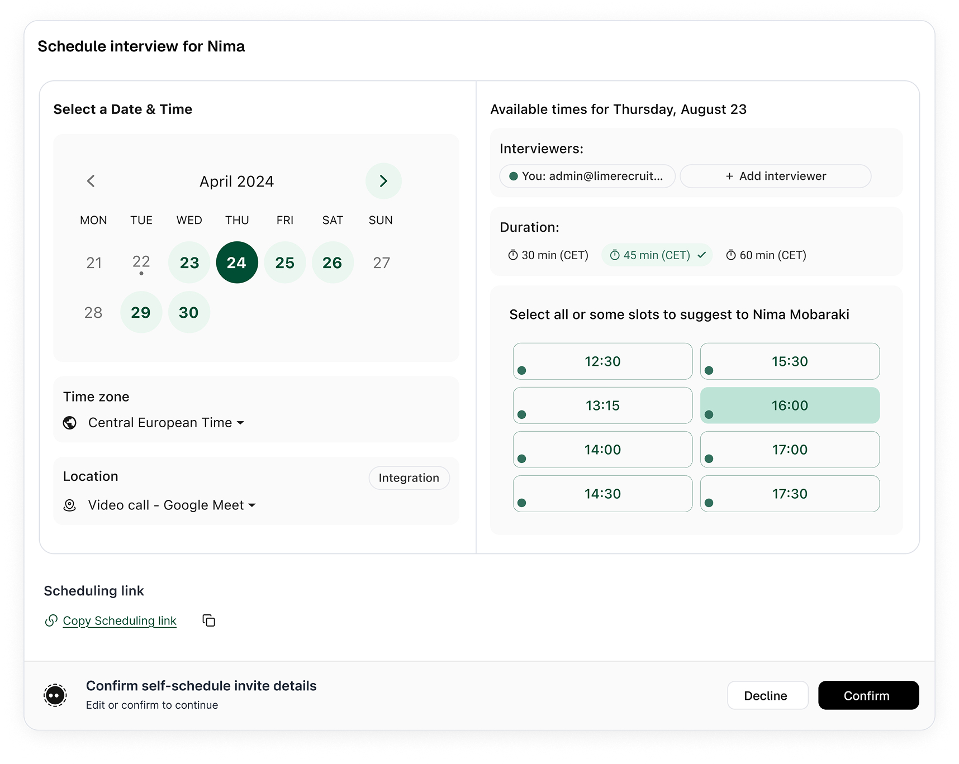This screenshot has height=764, width=959.
Task: Select the 30 min (CET) duration
Action: tap(548, 255)
